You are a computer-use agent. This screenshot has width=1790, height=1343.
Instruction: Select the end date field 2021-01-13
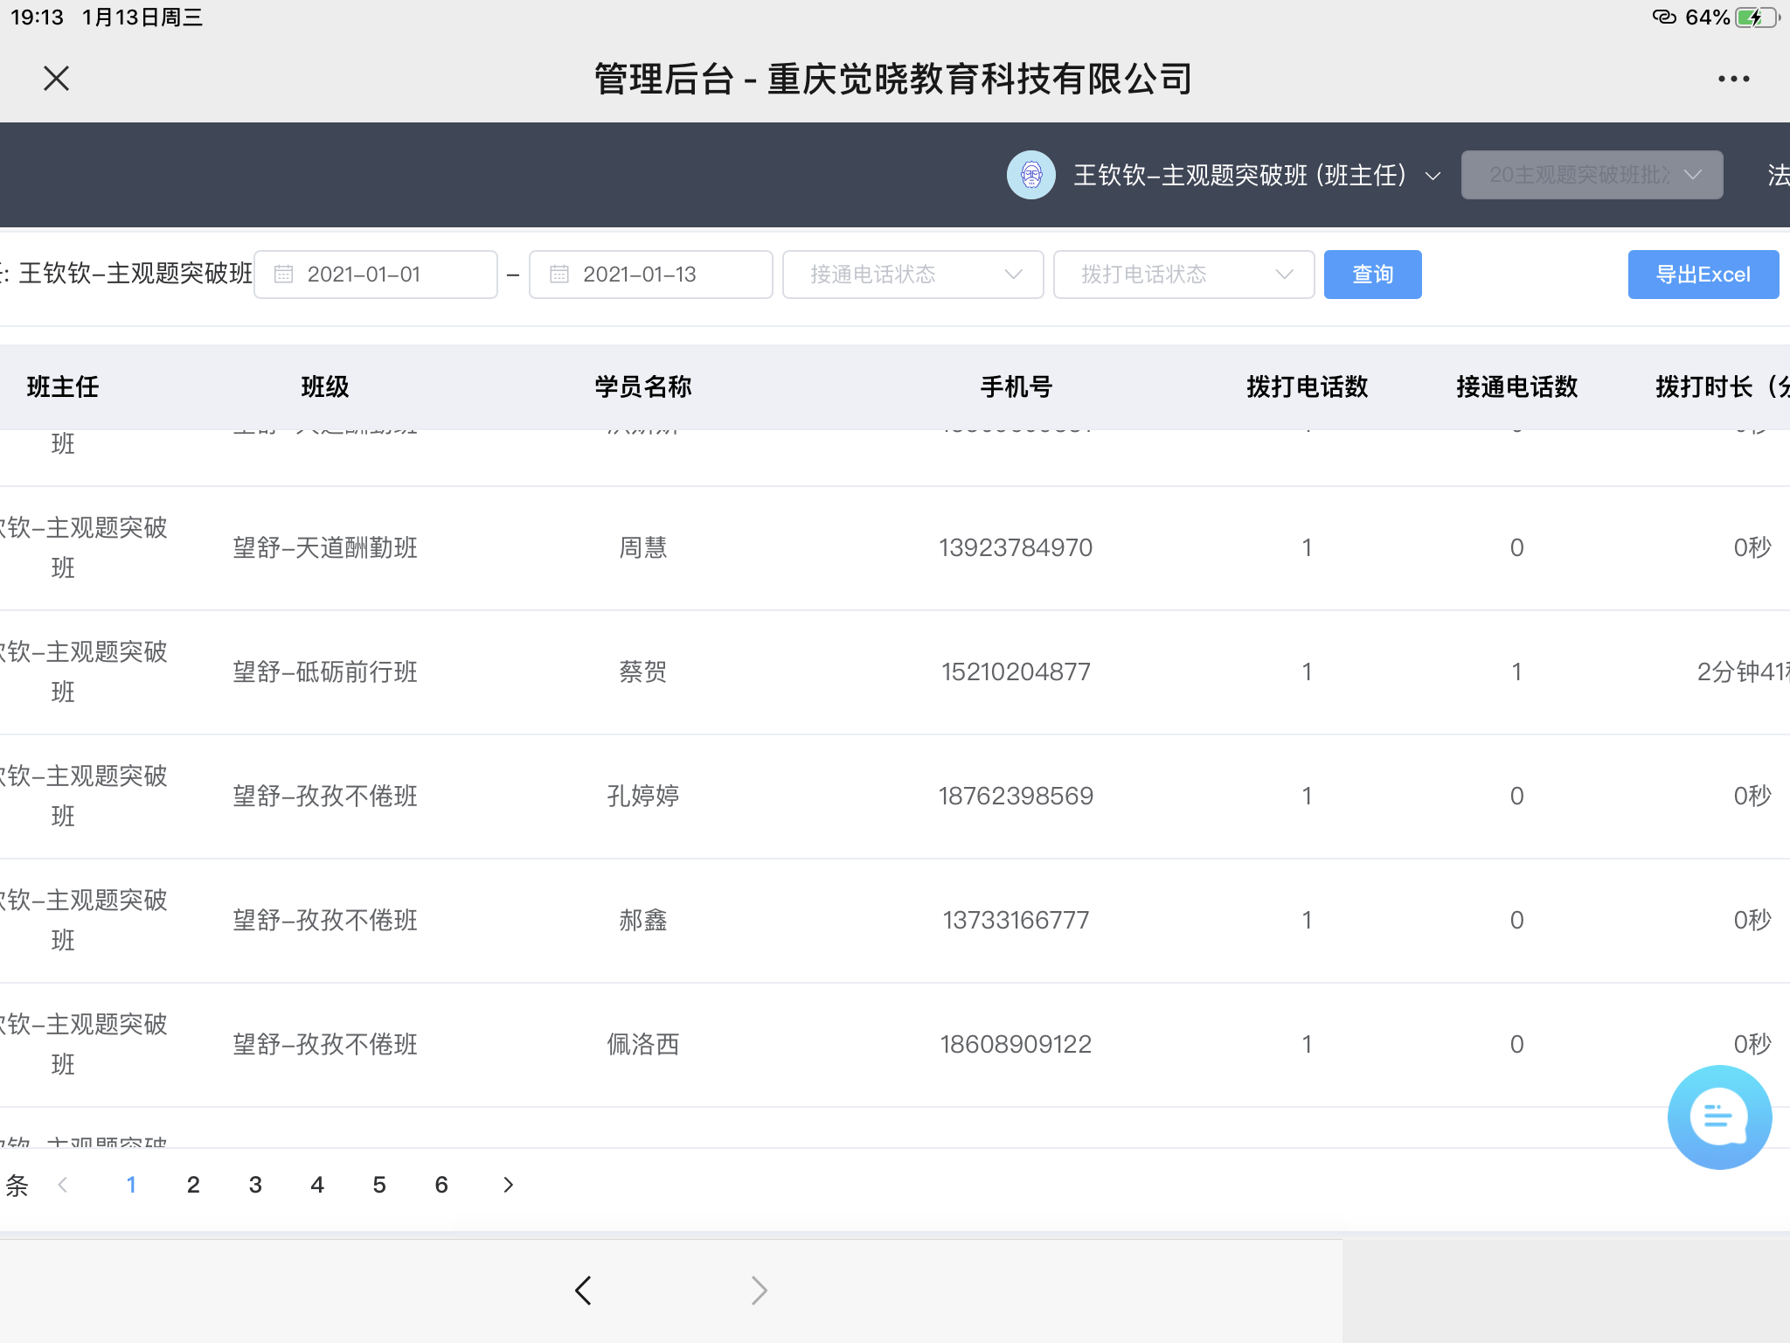coord(651,275)
